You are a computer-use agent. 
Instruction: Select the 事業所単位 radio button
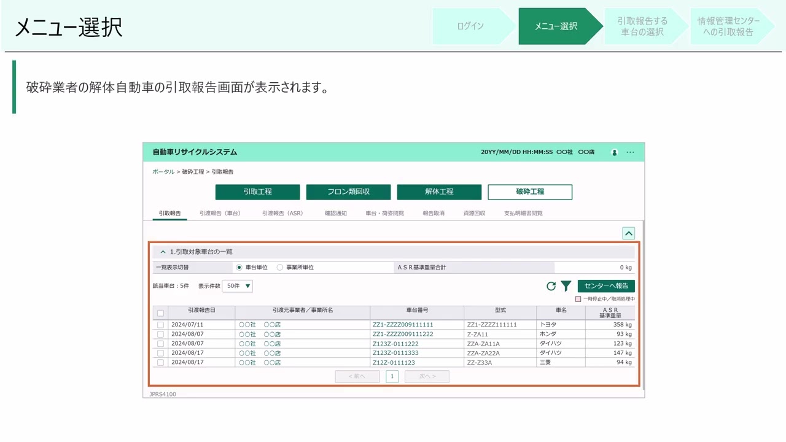(280, 268)
